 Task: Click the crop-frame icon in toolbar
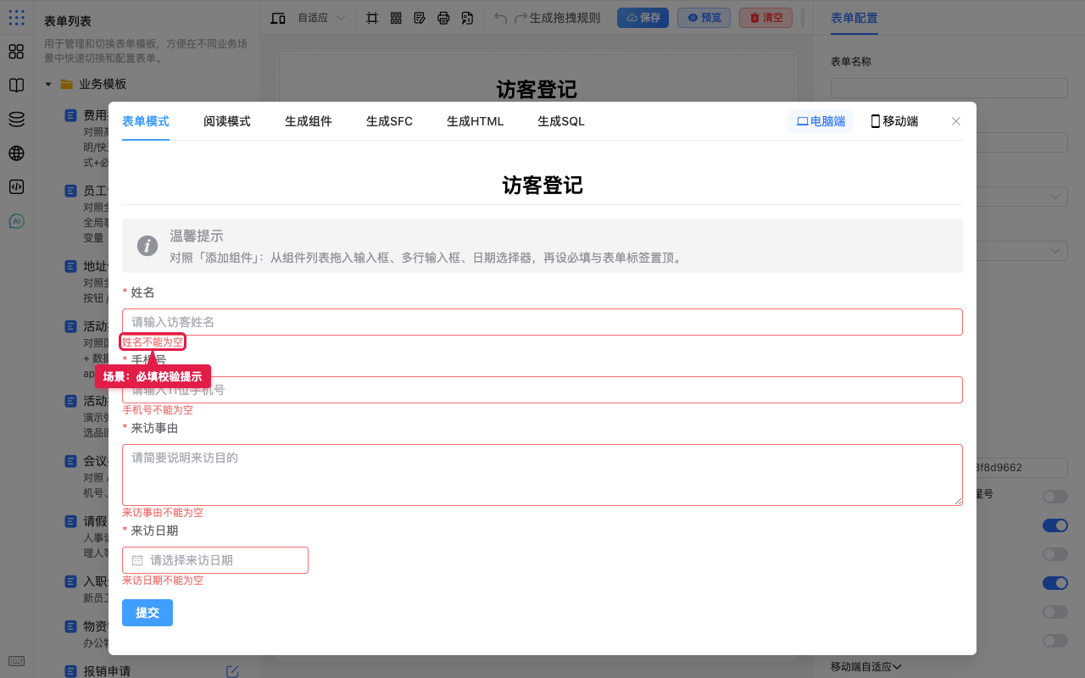372,18
